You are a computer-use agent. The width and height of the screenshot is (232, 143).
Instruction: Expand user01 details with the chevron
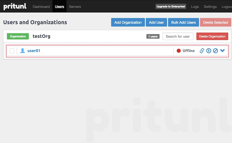[222, 51]
